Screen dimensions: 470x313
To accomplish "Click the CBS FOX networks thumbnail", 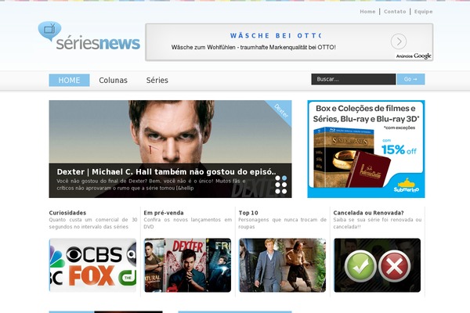I will point(92,265).
